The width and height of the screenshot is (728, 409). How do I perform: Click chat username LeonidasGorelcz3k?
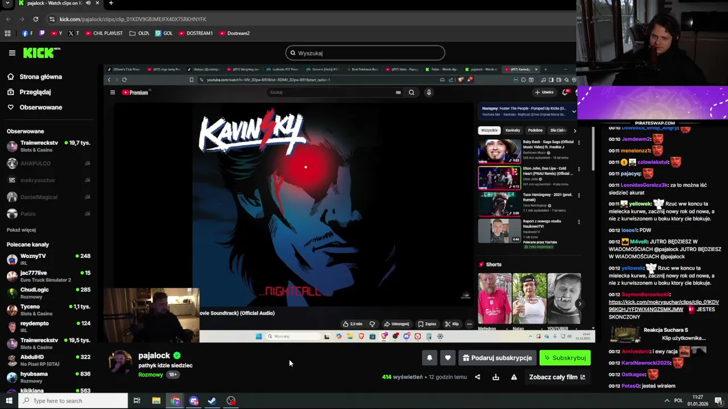coord(644,185)
